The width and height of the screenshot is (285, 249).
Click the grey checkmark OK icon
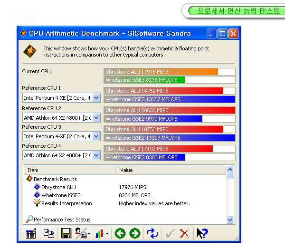(170, 234)
